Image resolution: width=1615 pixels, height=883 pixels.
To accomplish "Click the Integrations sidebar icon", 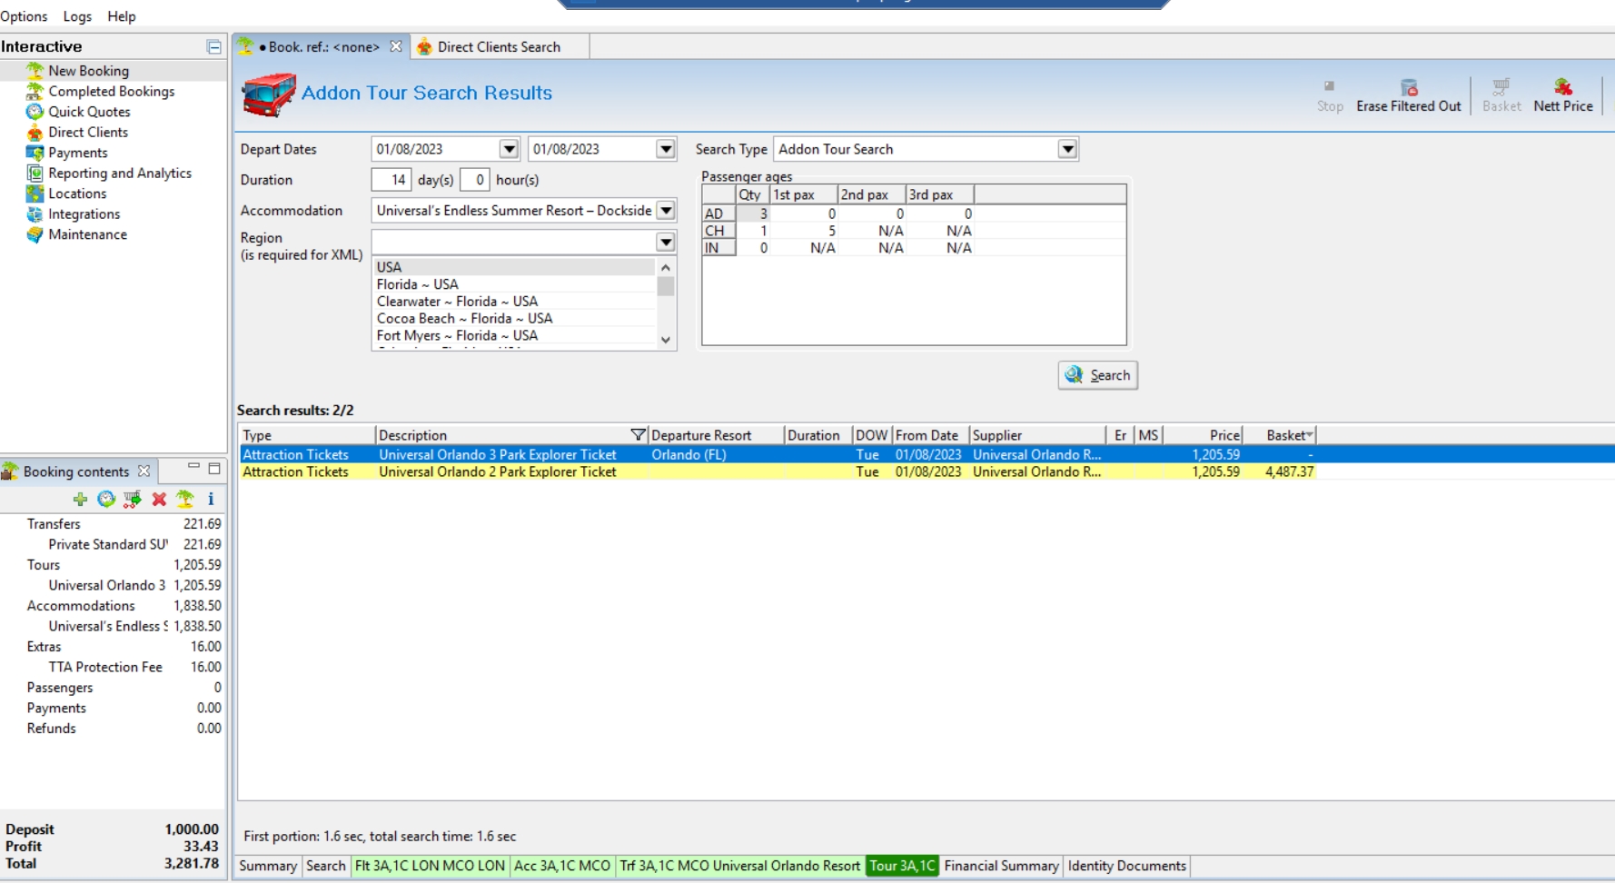I will 35,214.
